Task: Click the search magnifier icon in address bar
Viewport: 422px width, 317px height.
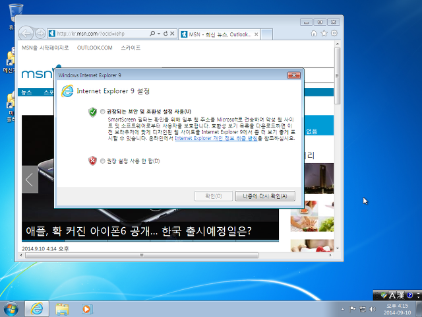Action: tap(152, 34)
